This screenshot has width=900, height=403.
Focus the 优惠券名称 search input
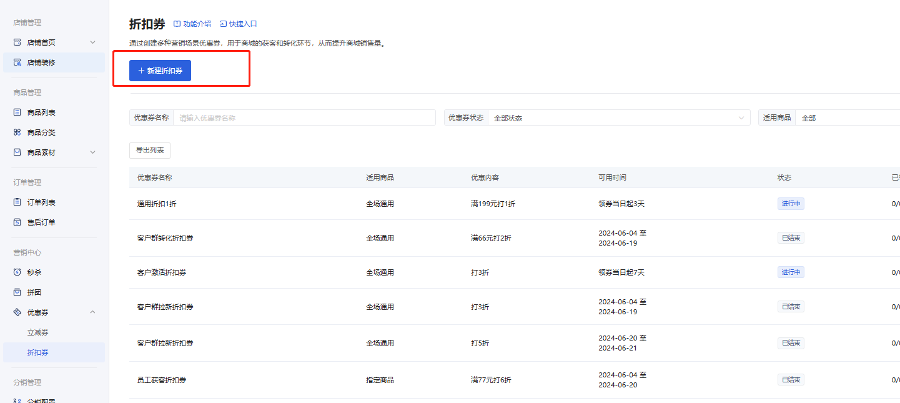[x=304, y=117]
